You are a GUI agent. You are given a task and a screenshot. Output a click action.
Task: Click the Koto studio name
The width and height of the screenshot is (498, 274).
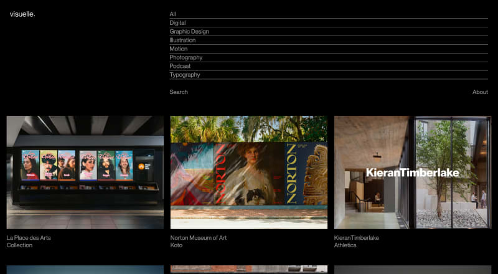(176, 245)
